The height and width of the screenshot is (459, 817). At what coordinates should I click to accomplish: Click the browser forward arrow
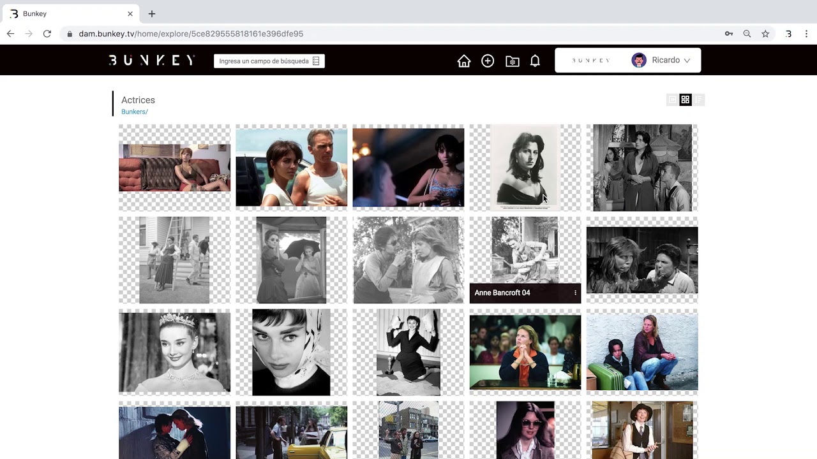pos(29,34)
